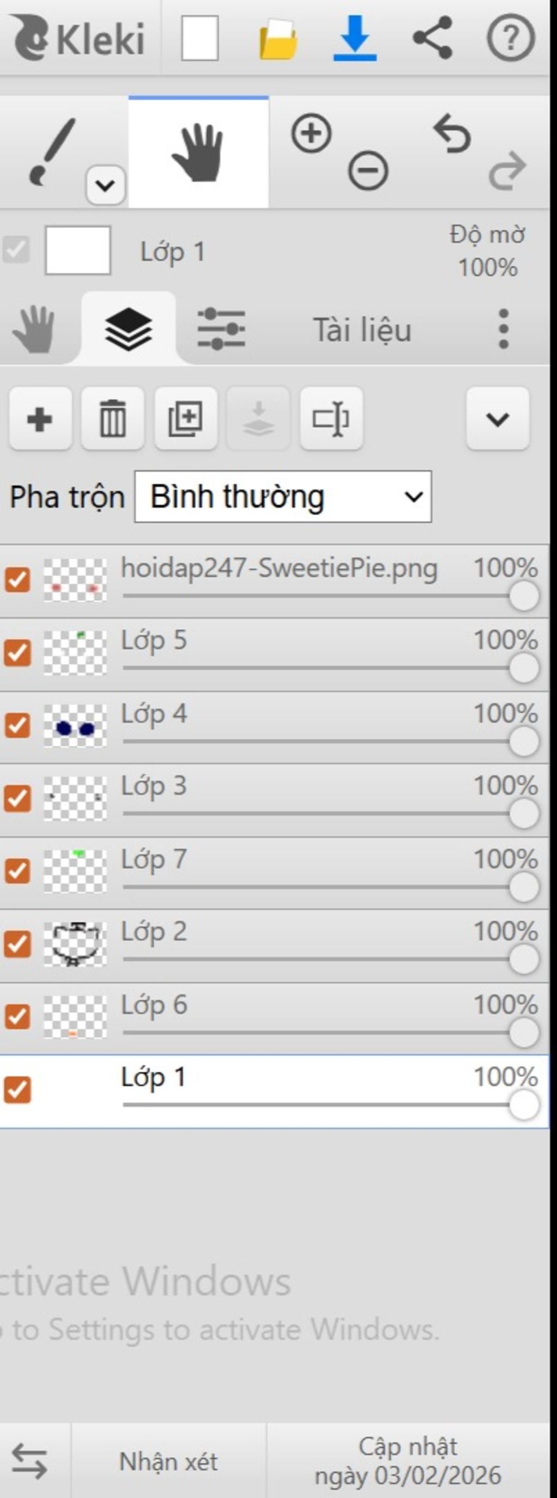Add a new layer
The height and width of the screenshot is (1498, 557).
pyautogui.click(x=40, y=419)
